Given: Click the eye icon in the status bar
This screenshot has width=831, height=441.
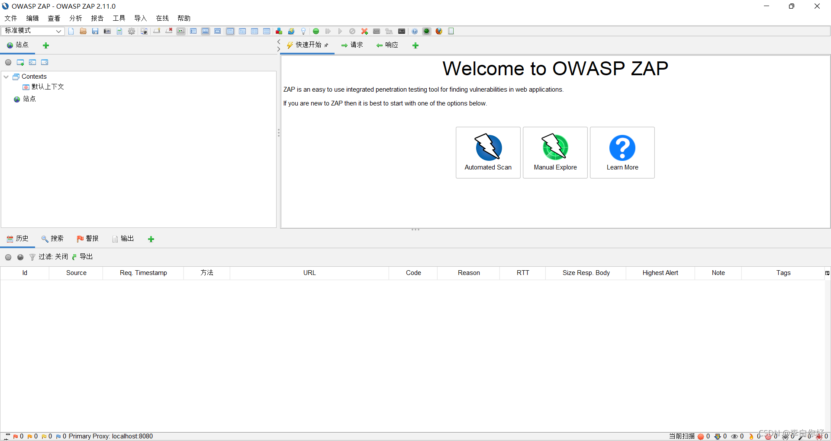Looking at the screenshot, I should (734, 436).
